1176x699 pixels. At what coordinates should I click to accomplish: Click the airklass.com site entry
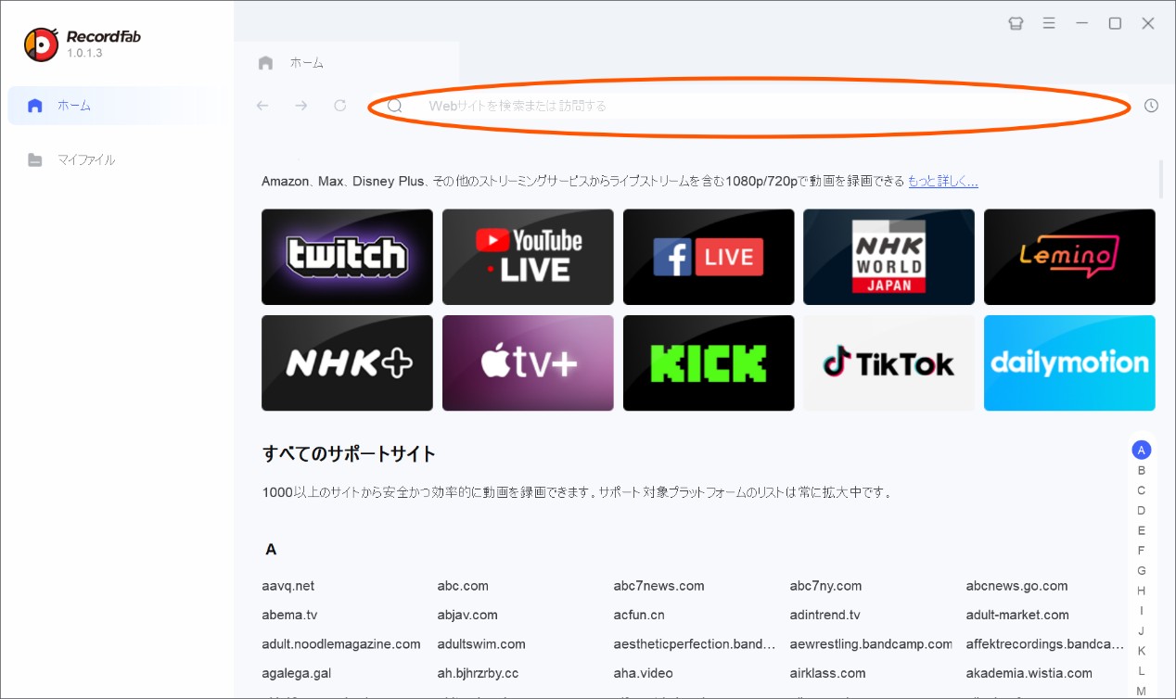pyautogui.click(x=827, y=673)
